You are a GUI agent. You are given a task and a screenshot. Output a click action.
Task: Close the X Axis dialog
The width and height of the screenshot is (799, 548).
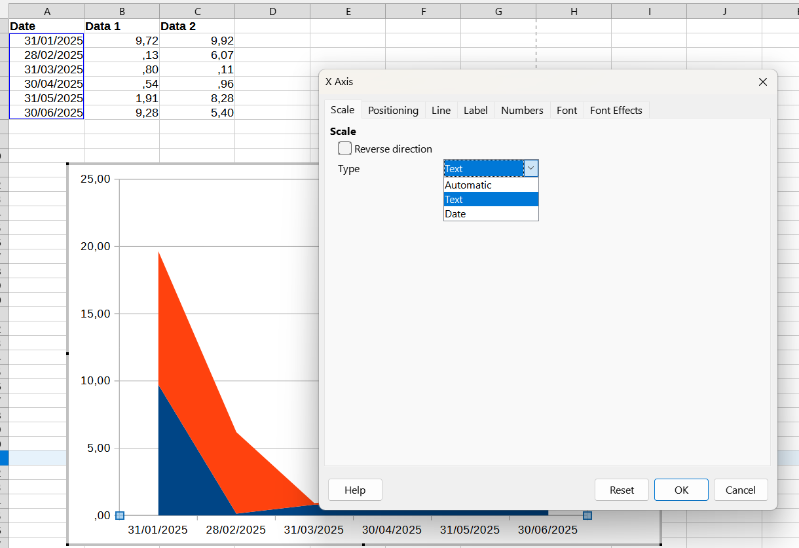point(762,82)
